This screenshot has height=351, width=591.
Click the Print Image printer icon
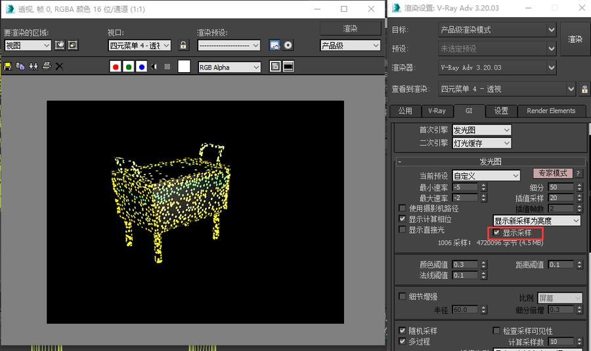pyautogui.click(x=47, y=67)
